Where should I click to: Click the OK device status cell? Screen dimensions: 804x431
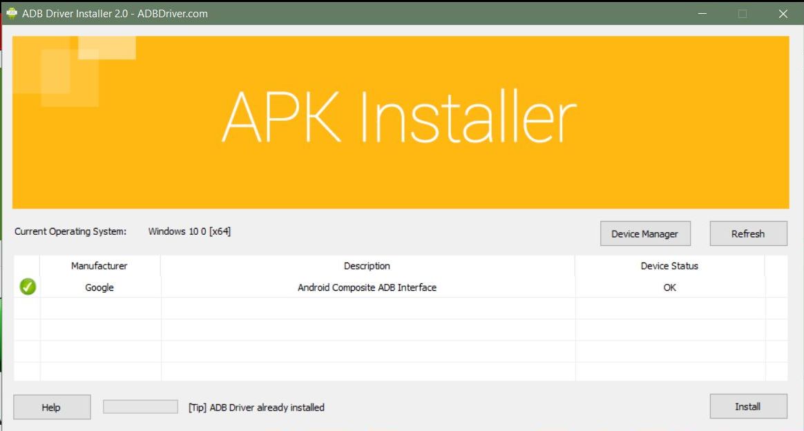click(669, 287)
